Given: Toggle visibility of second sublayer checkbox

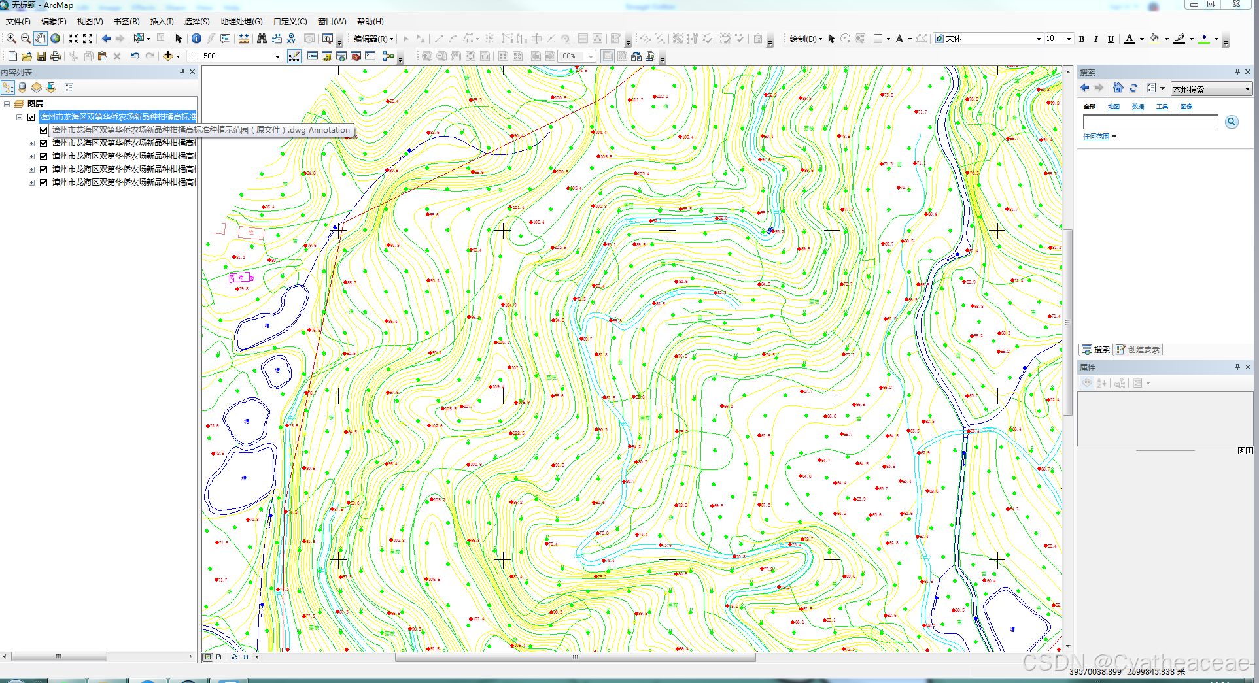Looking at the screenshot, I should [x=44, y=143].
